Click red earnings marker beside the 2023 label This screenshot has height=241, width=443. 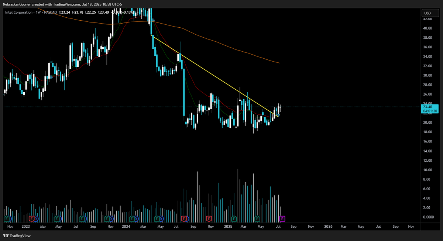pyautogui.click(x=31, y=218)
